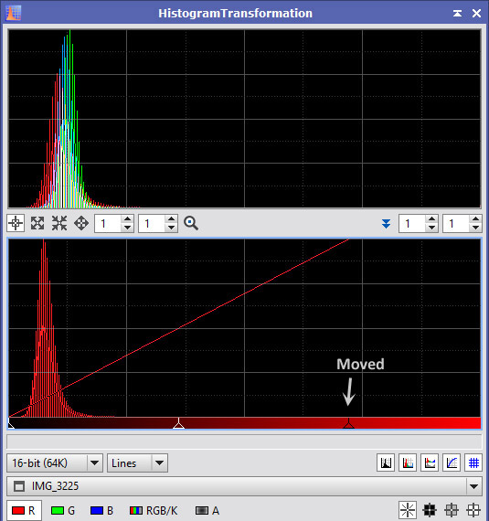489x521 pixels.
Task: Click the zoom-out collapse arrows icon
Action: click(x=59, y=223)
